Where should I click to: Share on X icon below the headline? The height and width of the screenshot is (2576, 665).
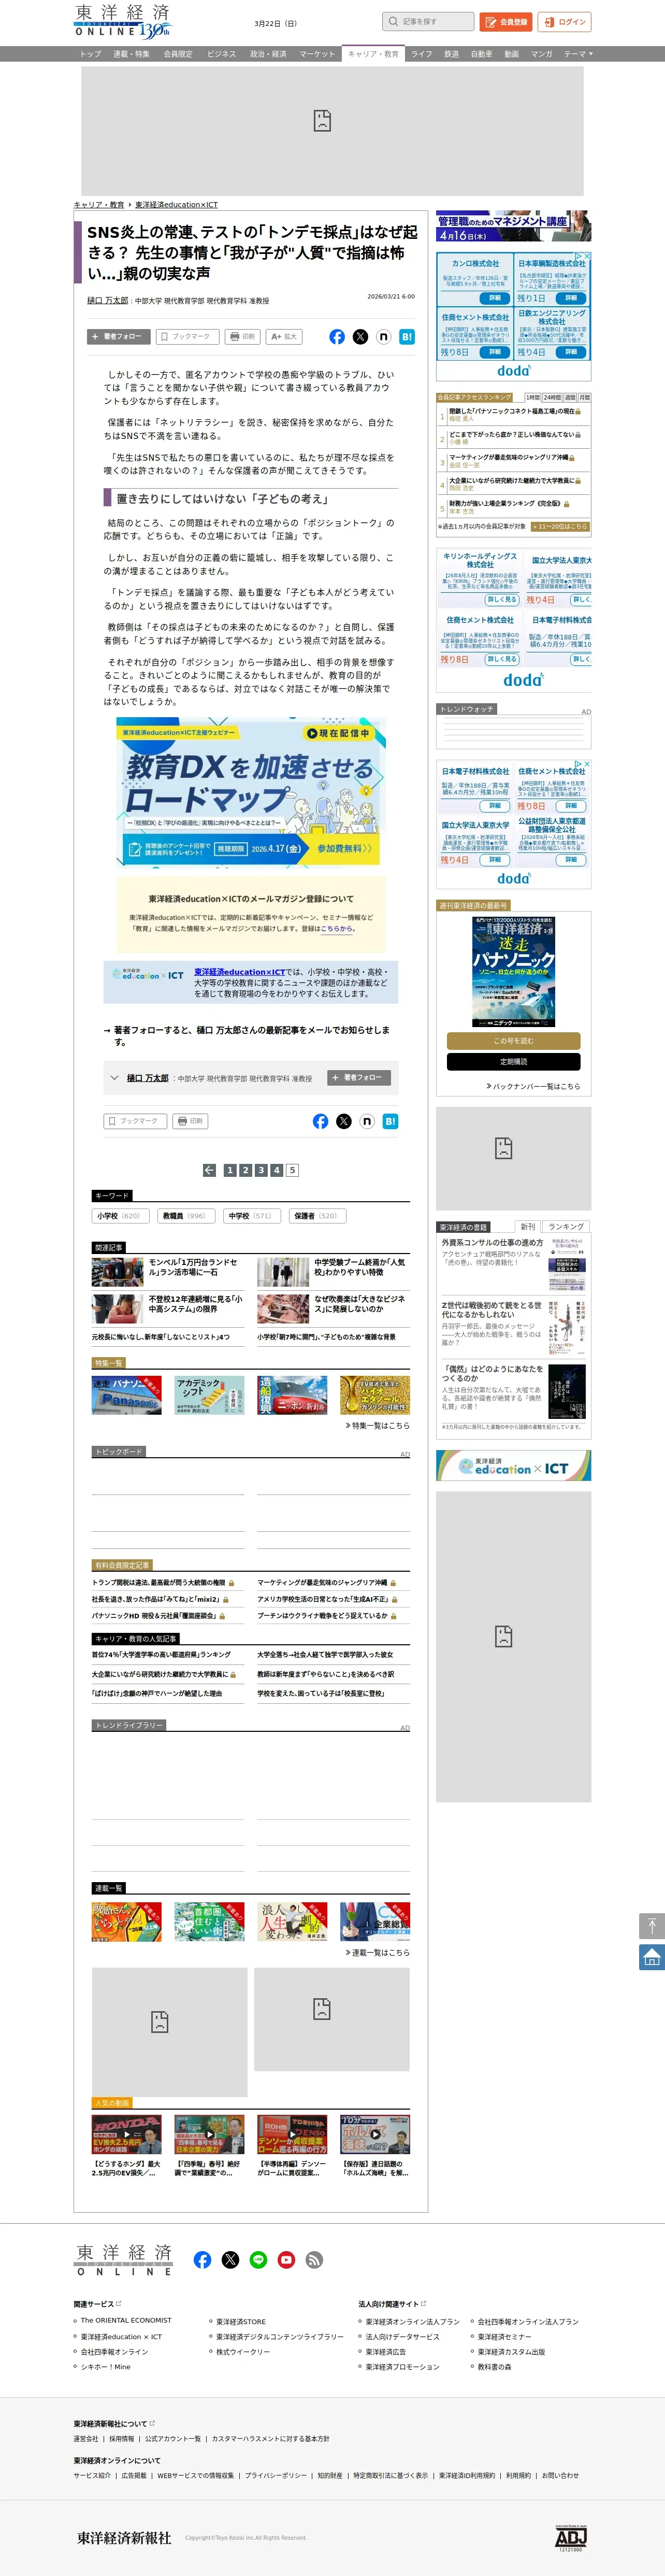pyautogui.click(x=360, y=337)
